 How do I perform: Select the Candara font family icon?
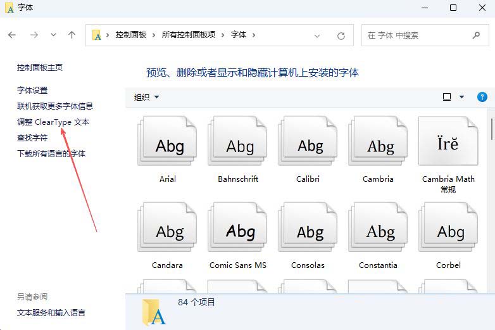click(167, 227)
